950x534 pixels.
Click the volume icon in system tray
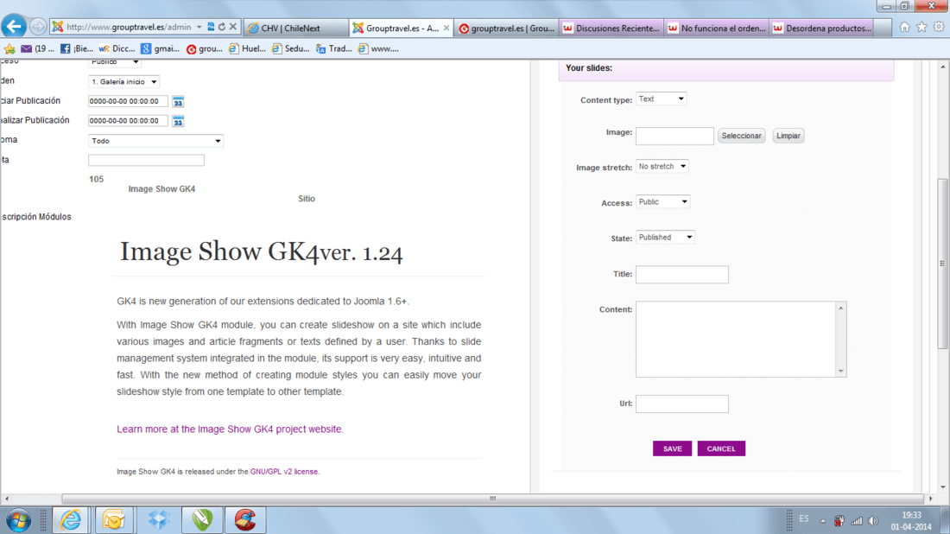873,521
